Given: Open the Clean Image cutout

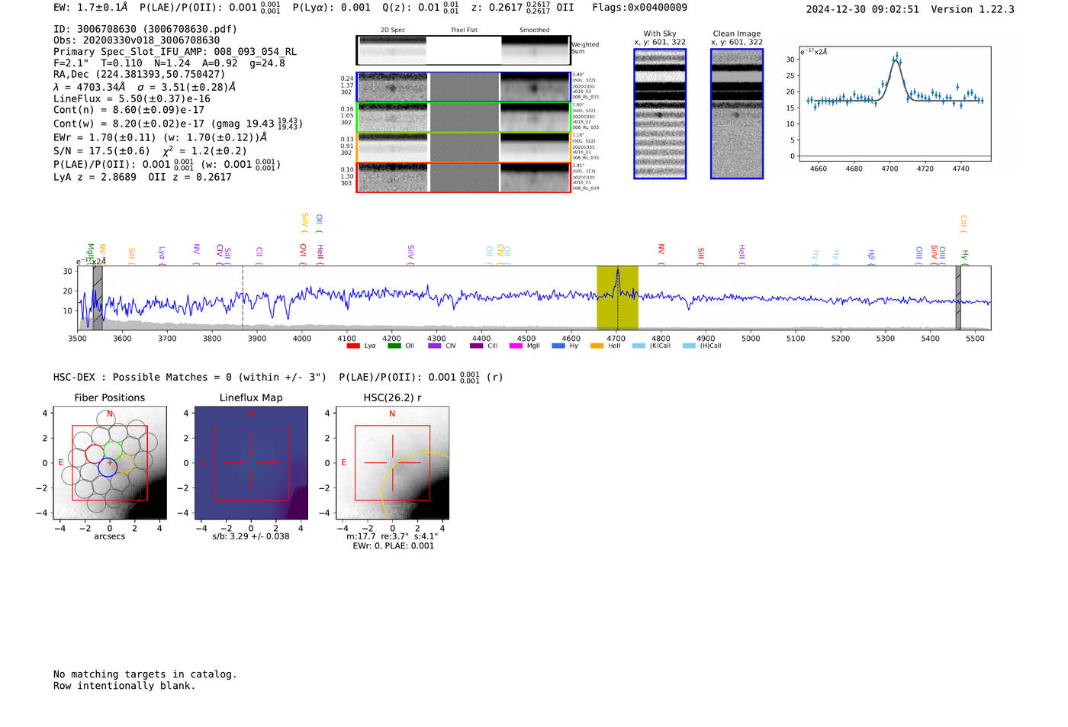Looking at the screenshot, I should (x=737, y=114).
